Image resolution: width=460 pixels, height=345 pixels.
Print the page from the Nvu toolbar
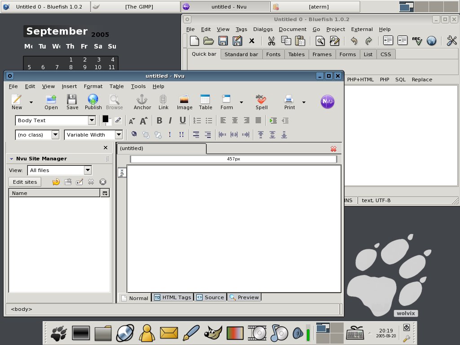[289, 102]
